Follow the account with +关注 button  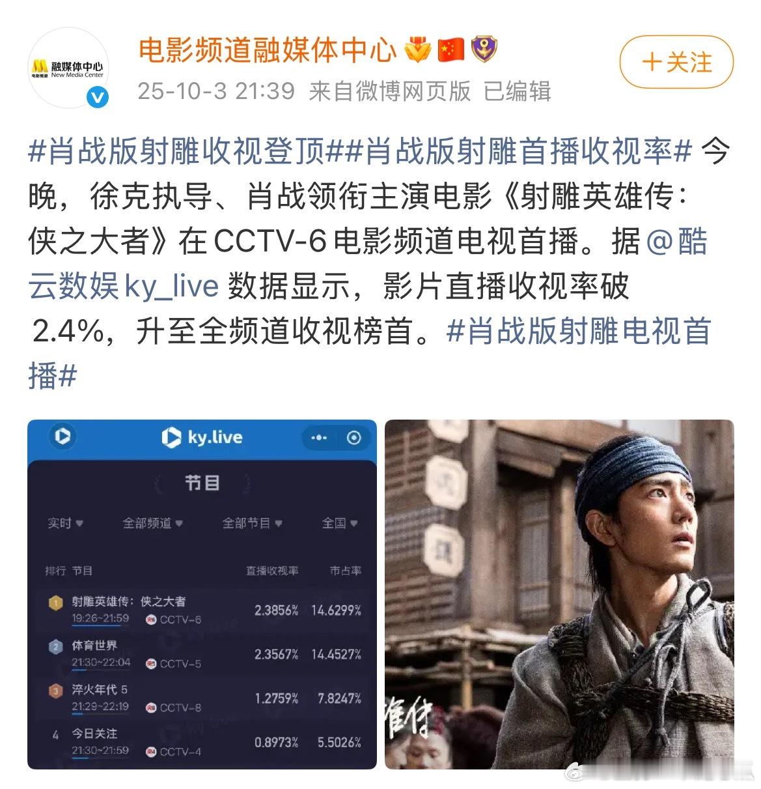676,63
